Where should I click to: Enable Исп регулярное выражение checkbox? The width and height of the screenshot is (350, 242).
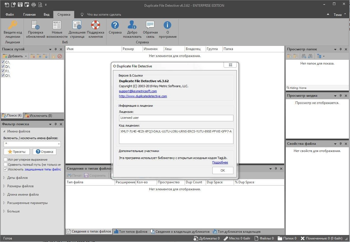point(5,160)
